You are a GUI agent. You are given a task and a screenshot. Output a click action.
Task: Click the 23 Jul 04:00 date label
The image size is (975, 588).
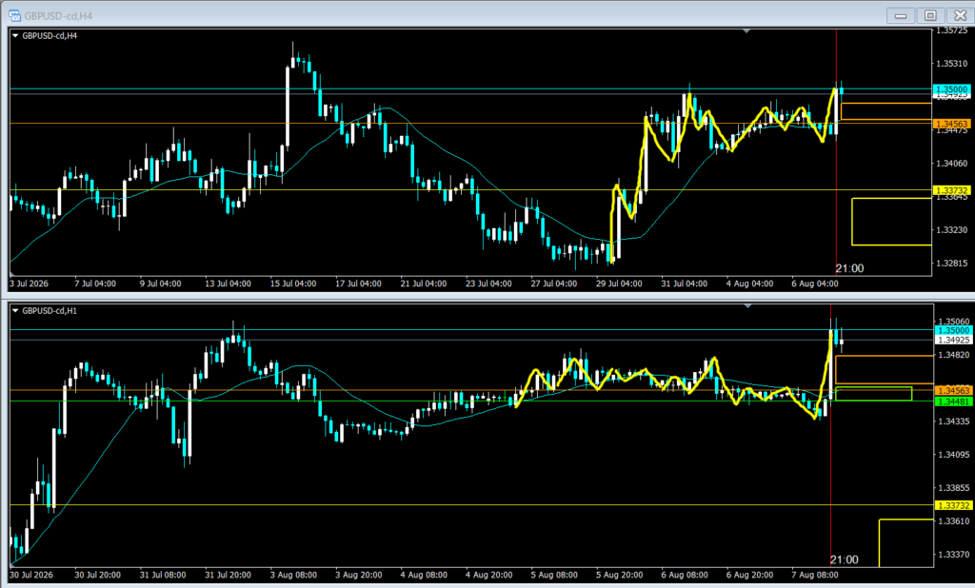tap(488, 284)
